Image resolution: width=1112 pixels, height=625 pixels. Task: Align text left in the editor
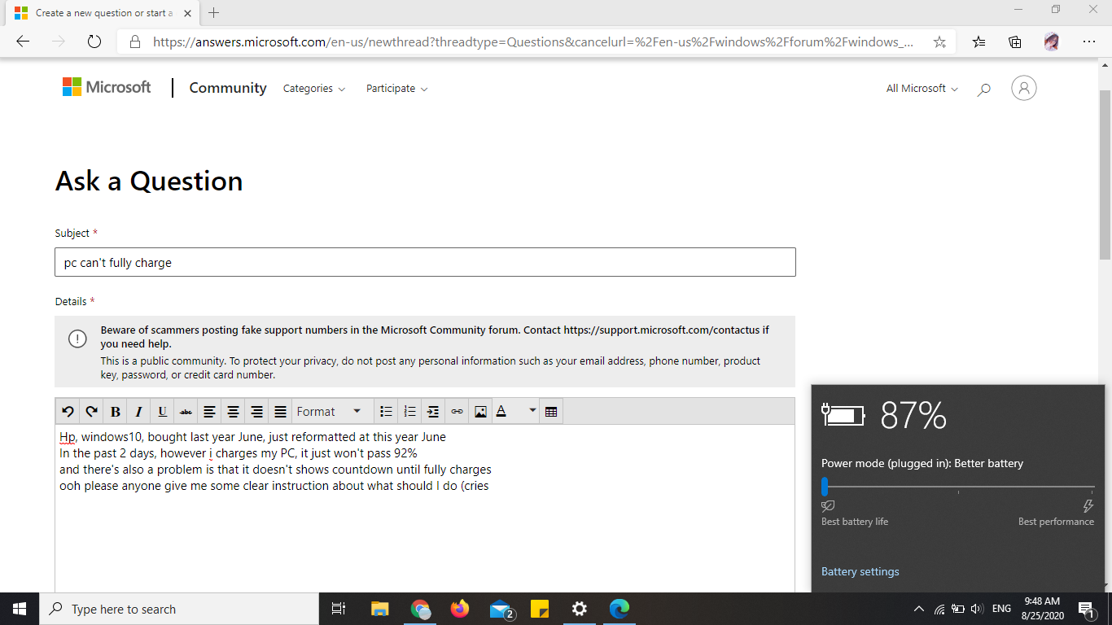(x=209, y=412)
